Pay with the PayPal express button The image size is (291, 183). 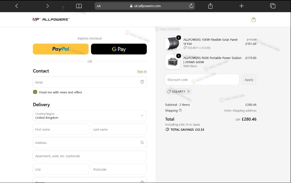point(61,49)
